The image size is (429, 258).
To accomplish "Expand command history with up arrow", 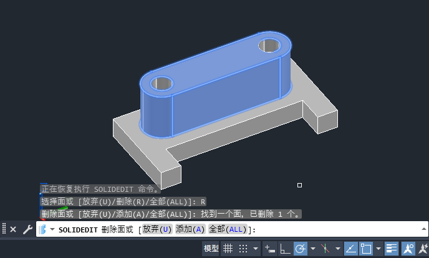I will 424,229.
